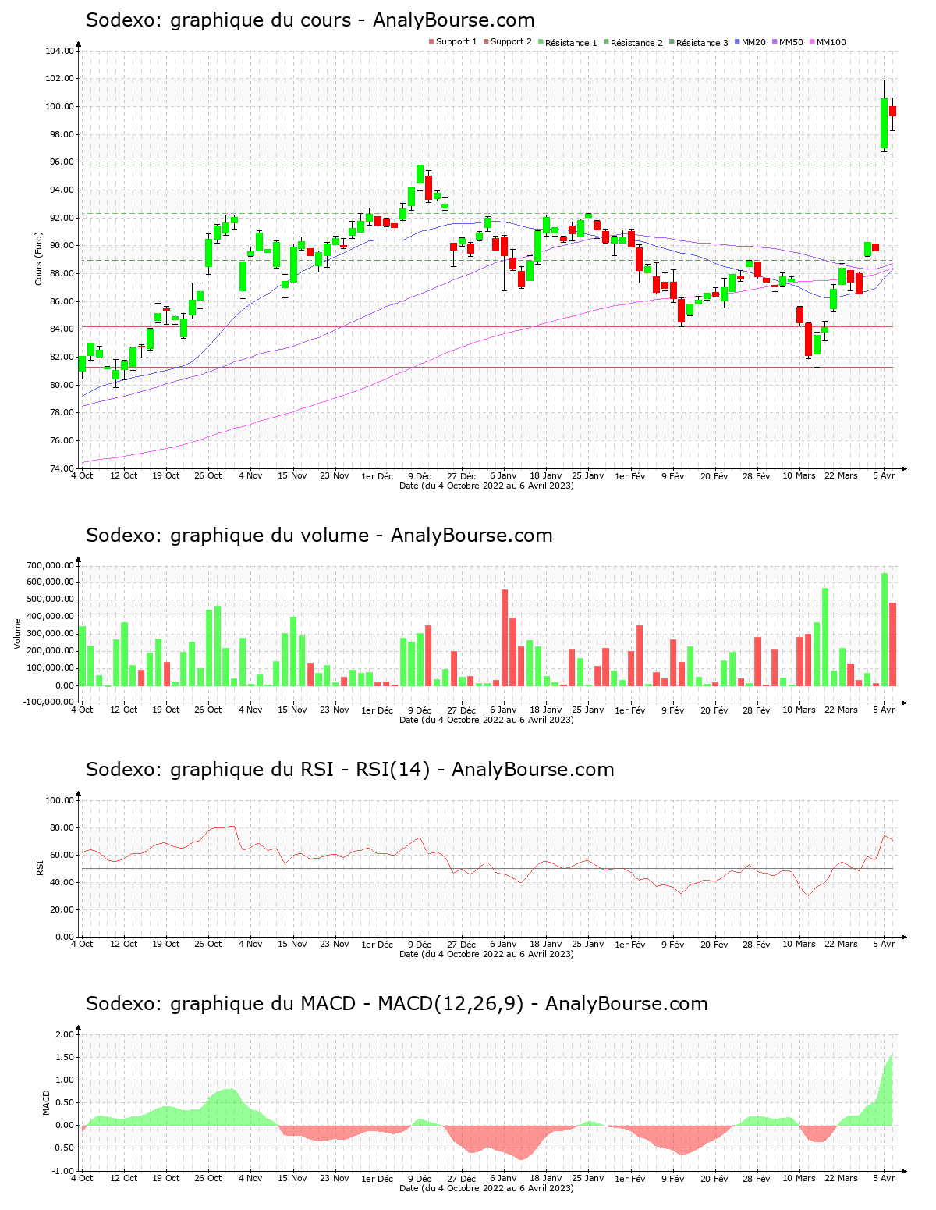The height and width of the screenshot is (1210, 936).
Task: Click the highest green volume bar at 5 Avr
Action: coord(884,629)
